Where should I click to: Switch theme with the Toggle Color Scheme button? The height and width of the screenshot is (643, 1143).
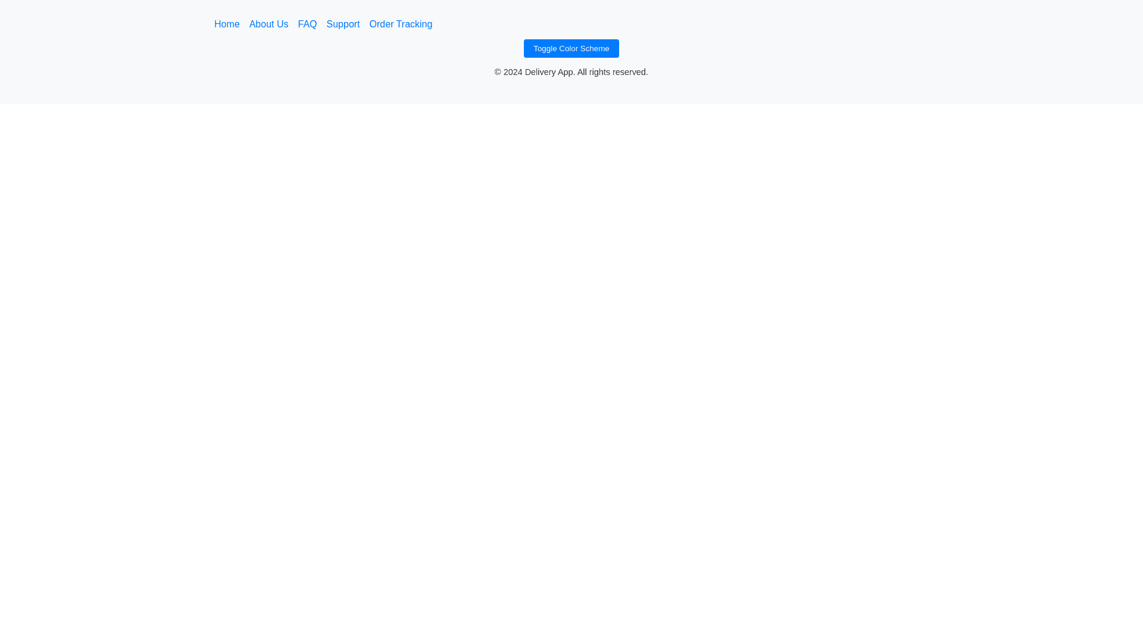(571, 48)
